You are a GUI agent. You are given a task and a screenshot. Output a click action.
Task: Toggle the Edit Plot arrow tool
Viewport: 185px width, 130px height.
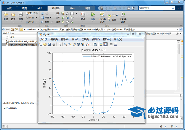(60, 44)
